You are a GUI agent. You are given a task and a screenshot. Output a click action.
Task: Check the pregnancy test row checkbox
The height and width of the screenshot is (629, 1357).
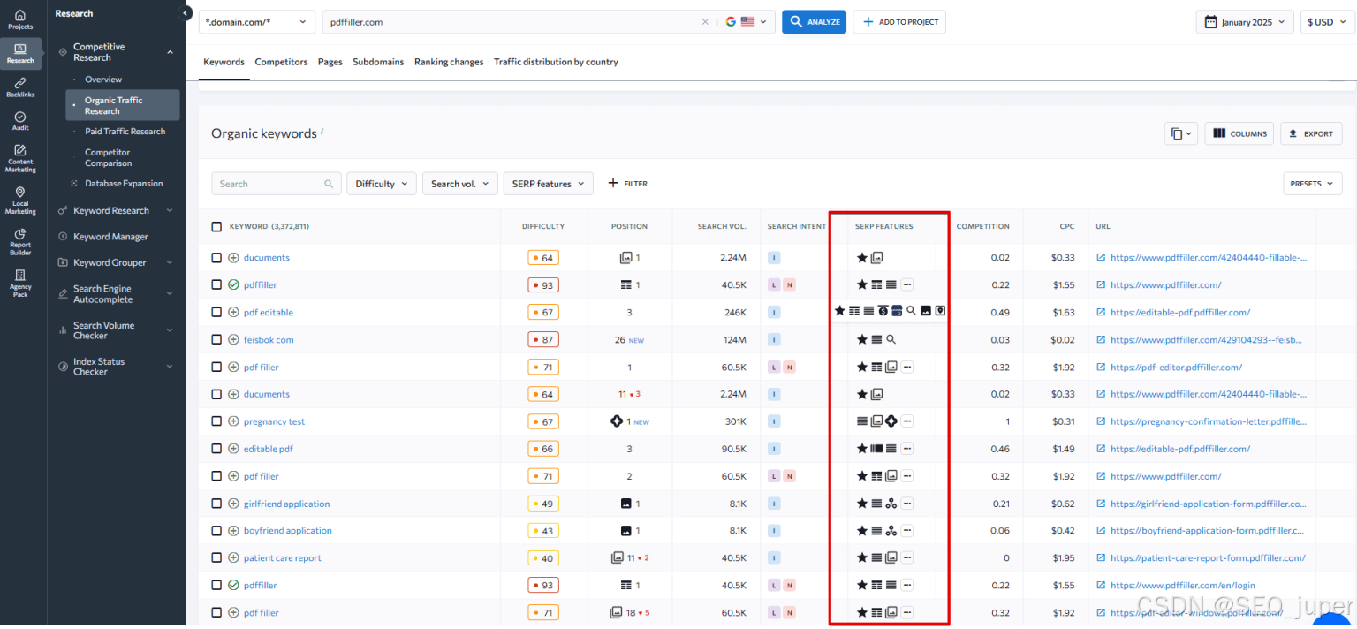[x=216, y=421]
